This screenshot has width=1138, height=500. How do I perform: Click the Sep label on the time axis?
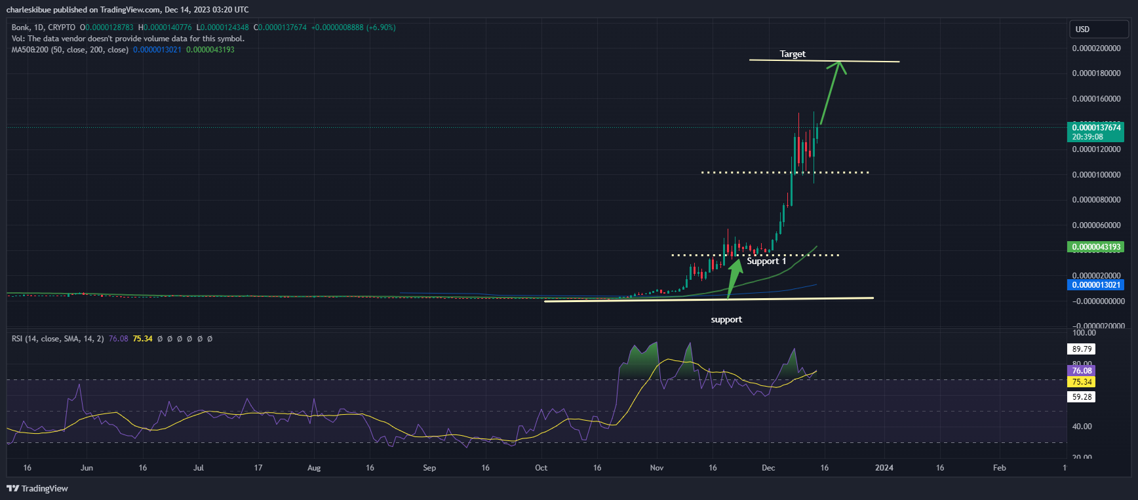tap(429, 468)
